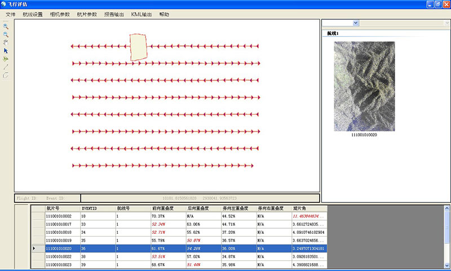
Task: Select the zoom out magnifier tool
Action: [x=6, y=34]
